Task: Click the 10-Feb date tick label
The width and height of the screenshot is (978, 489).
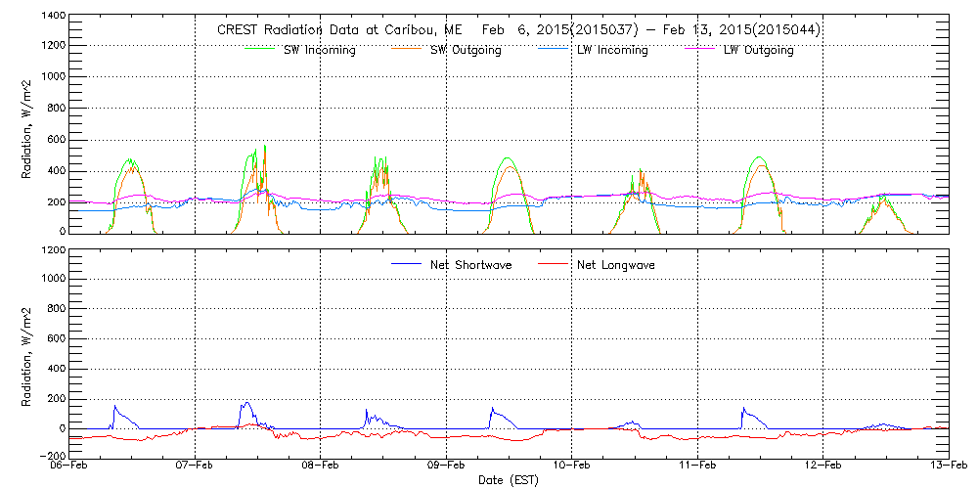Action: coord(572,467)
